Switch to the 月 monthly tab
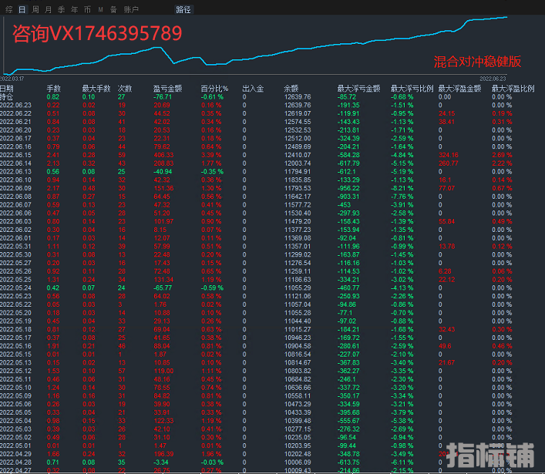 click(49, 9)
